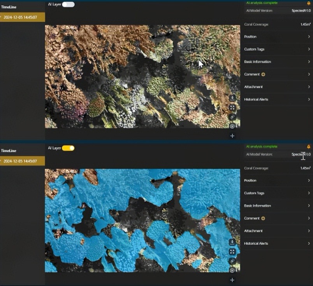Click the fullscreen icon on the blue-masked image
The height and width of the screenshot is (286, 313).
[x=232, y=252]
